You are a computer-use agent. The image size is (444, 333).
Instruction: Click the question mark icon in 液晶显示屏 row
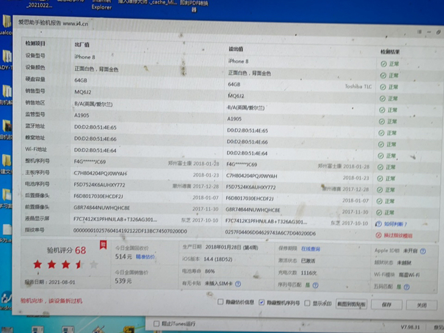point(379,224)
